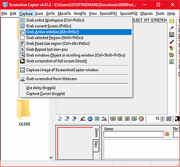This screenshot has height=167, width=180.
Task: Click the blue globe icon in bottom toolbar
Action: (90, 119)
